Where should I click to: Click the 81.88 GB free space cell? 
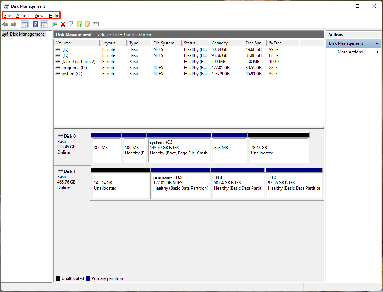point(253,55)
